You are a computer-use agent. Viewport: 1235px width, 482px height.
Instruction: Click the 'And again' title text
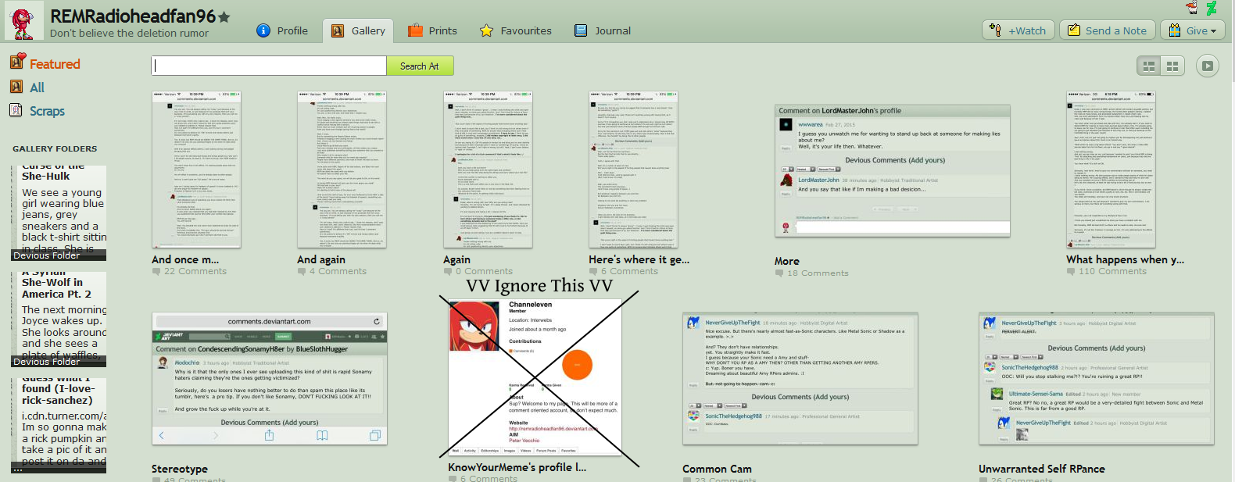(321, 259)
